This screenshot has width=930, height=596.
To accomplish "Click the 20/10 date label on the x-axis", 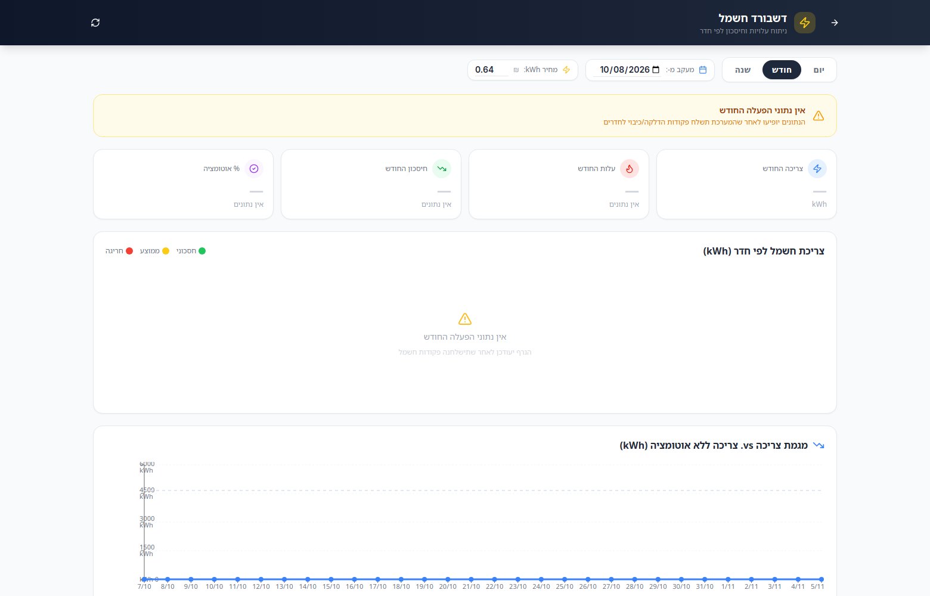I will pos(448,586).
